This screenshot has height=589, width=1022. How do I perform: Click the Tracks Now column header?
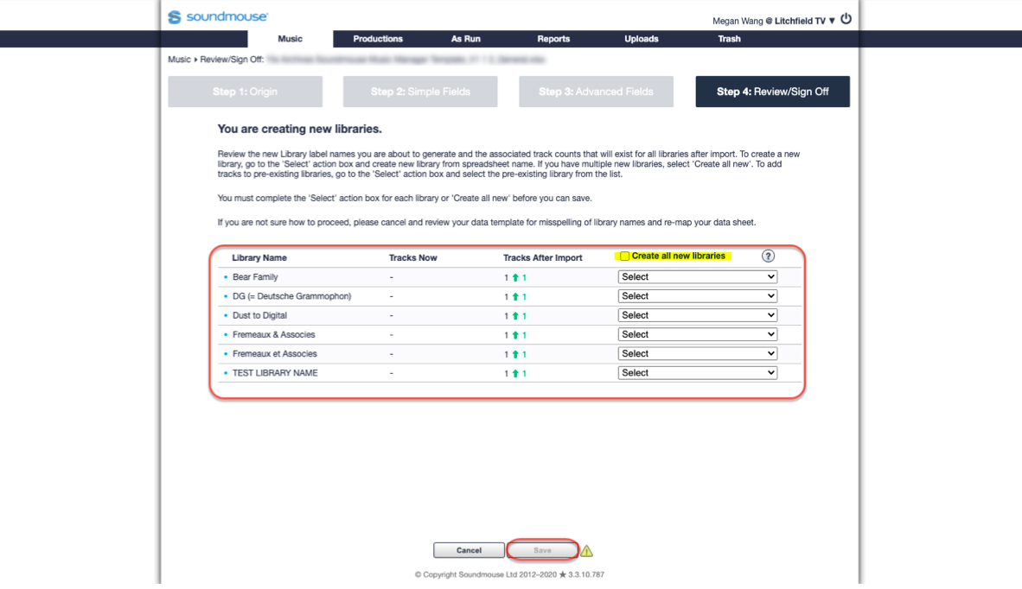pos(412,257)
